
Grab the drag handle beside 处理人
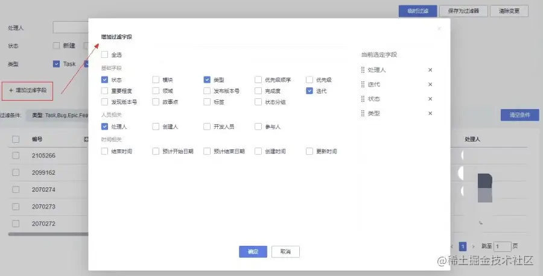point(363,70)
